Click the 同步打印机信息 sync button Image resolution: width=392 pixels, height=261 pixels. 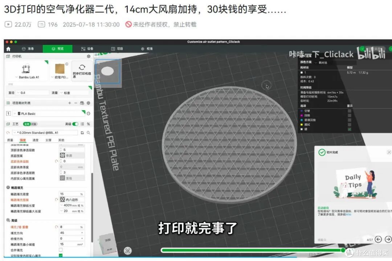(x=82, y=71)
